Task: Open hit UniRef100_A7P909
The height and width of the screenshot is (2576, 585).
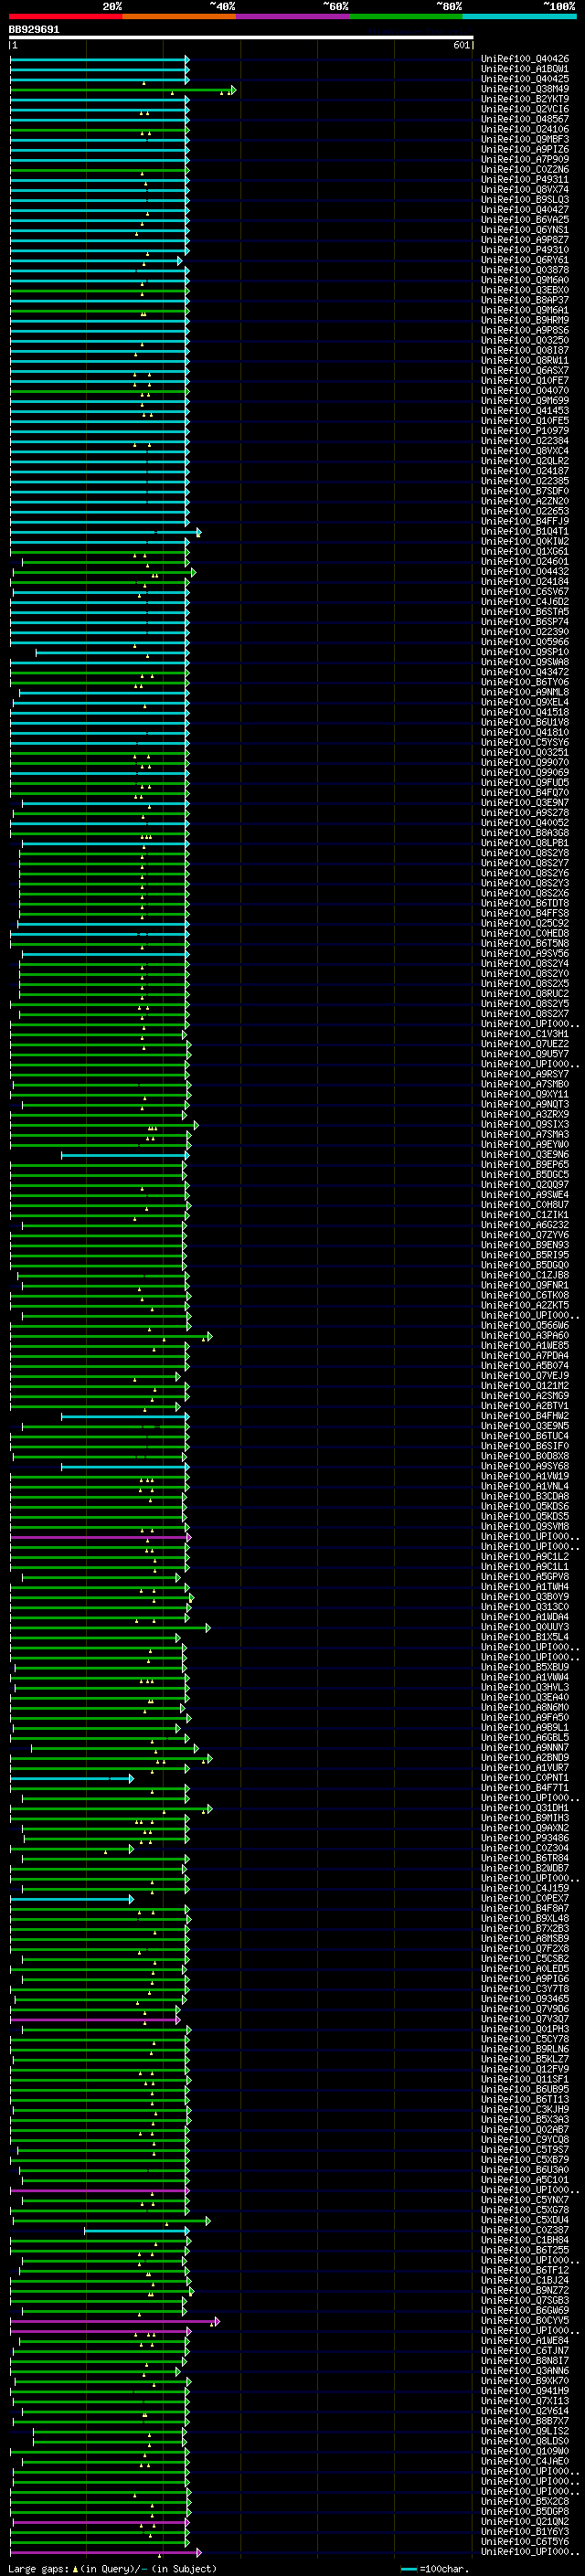Action: click(525, 159)
